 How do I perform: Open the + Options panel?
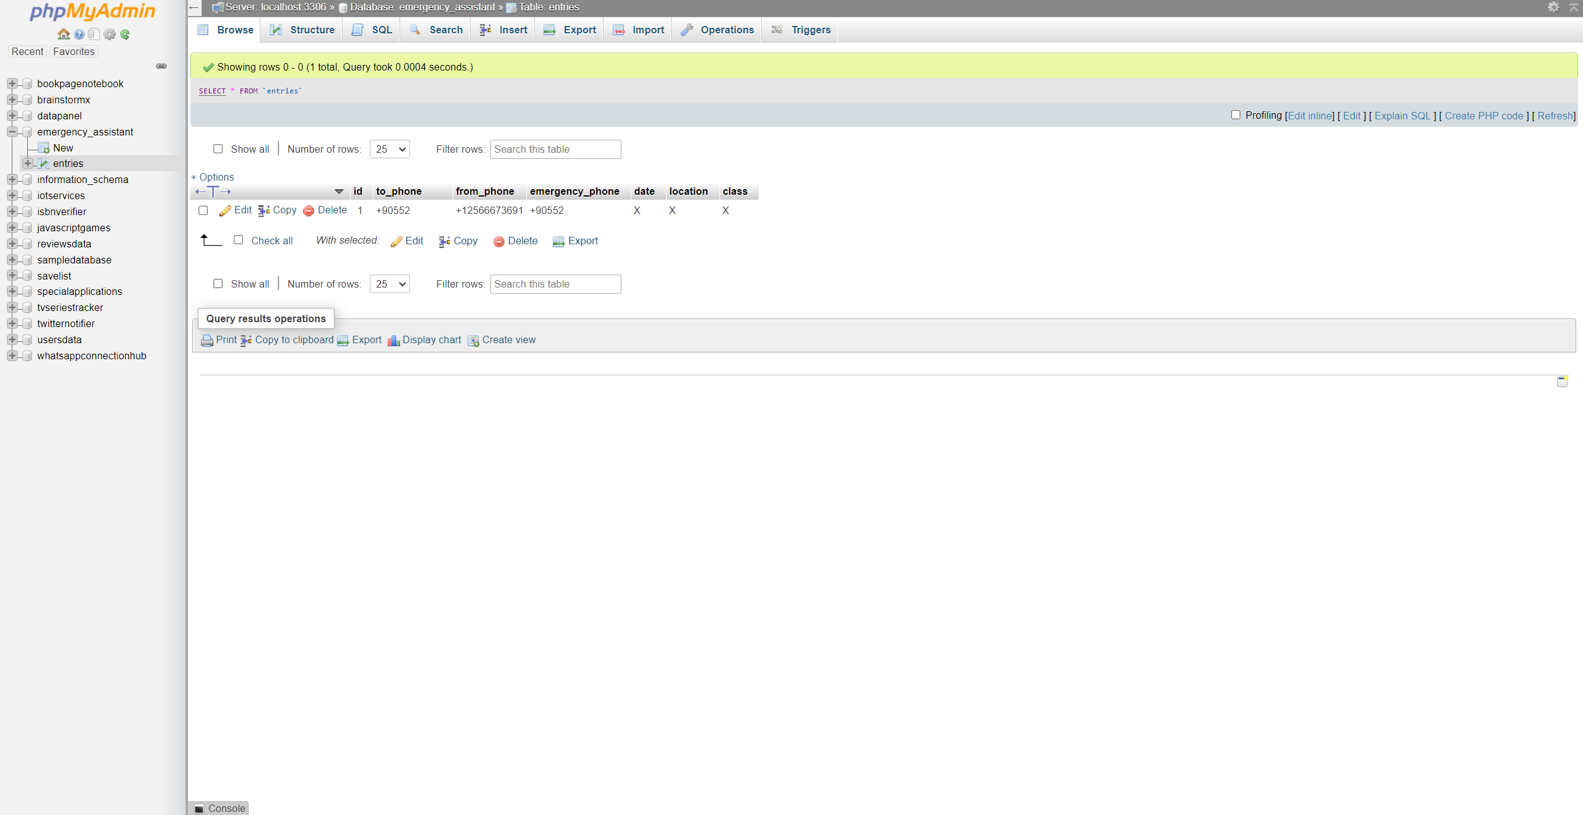point(212,177)
